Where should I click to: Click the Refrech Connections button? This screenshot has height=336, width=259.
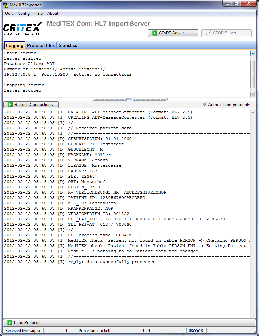[31, 105]
